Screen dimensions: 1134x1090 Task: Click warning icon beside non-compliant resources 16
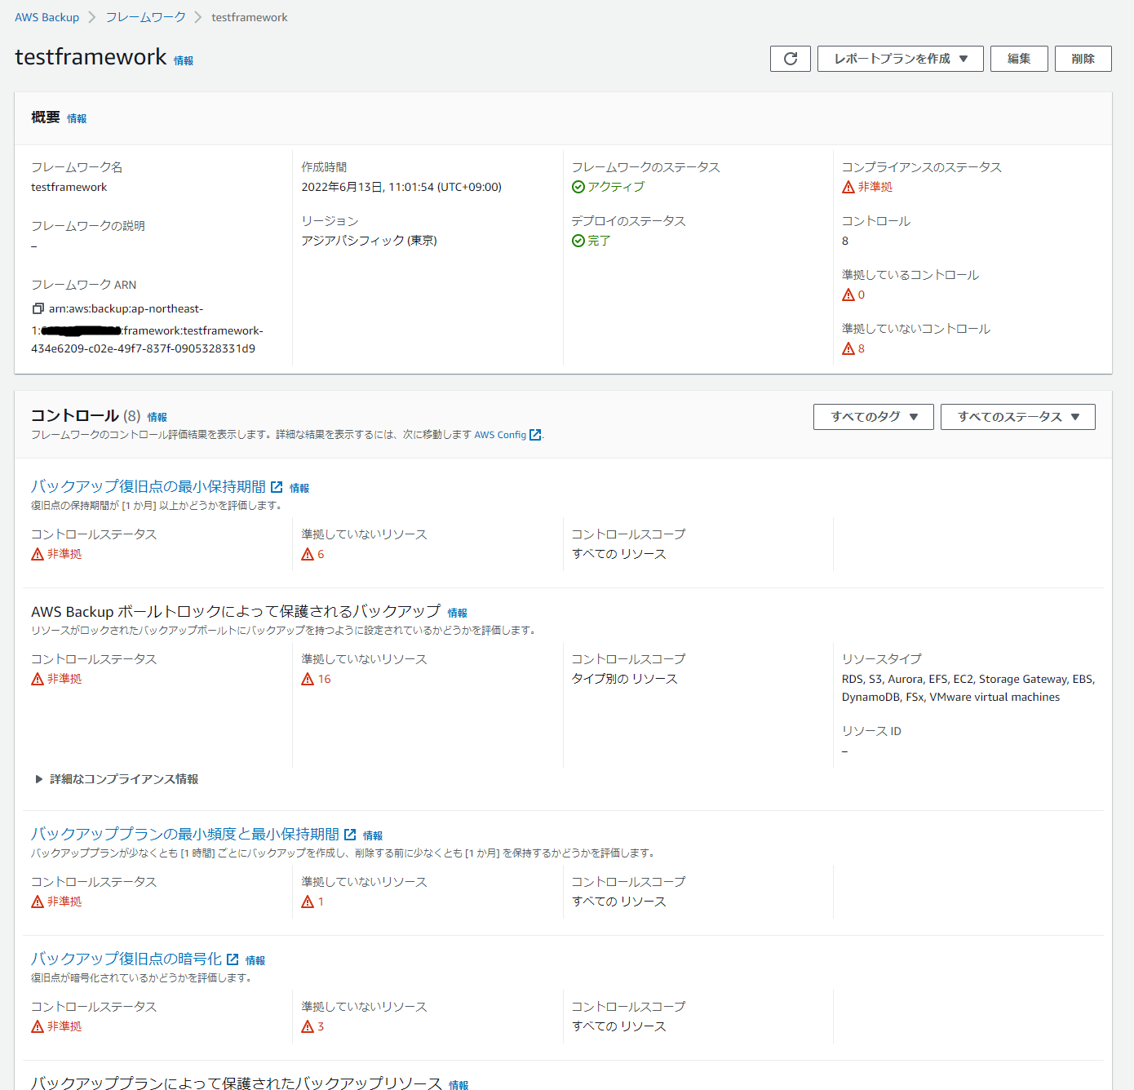[308, 679]
